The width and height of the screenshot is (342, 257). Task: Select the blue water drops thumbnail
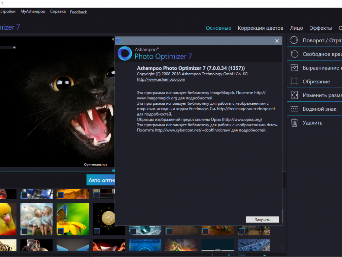click(254, 245)
